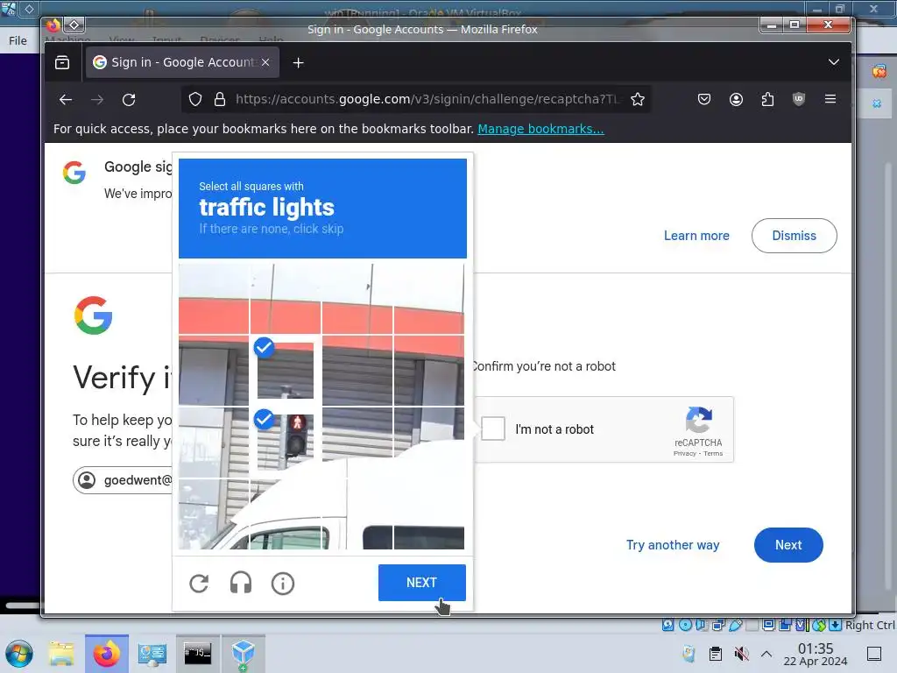Open the VirtualBox File menu

18,40
